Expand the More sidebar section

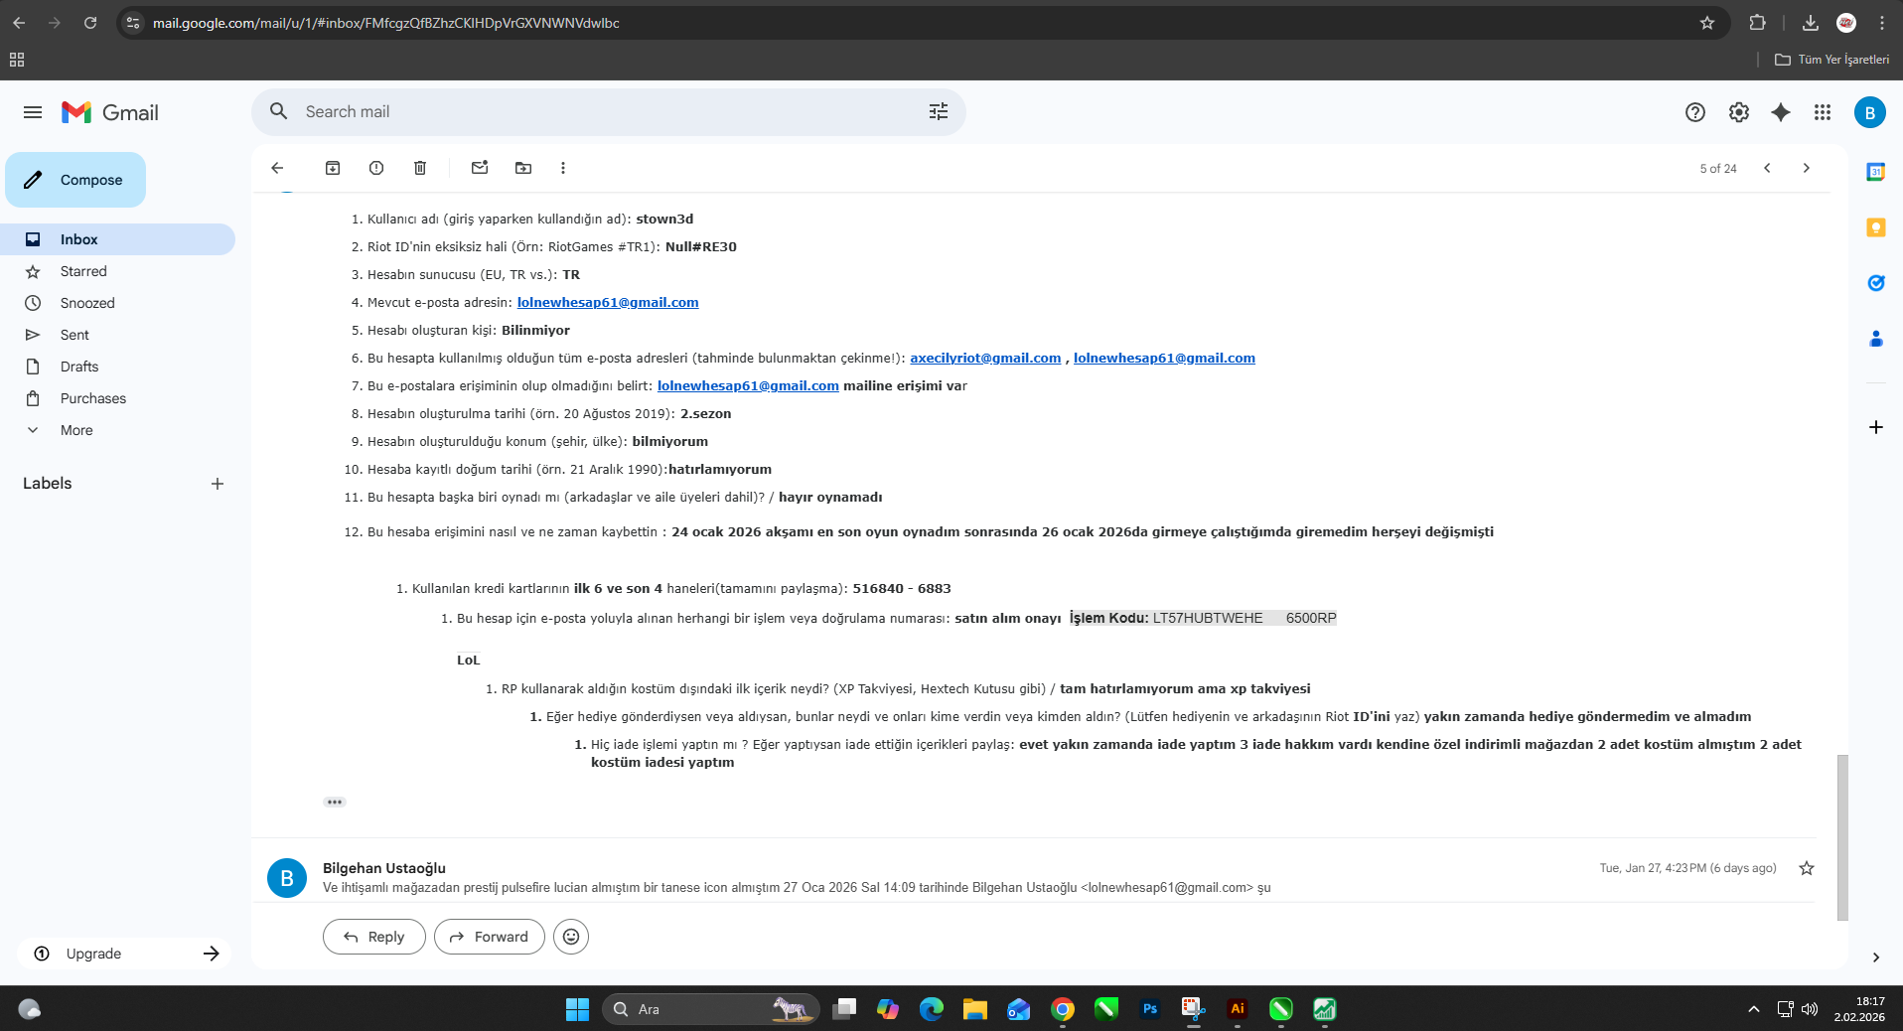pyautogui.click(x=76, y=430)
